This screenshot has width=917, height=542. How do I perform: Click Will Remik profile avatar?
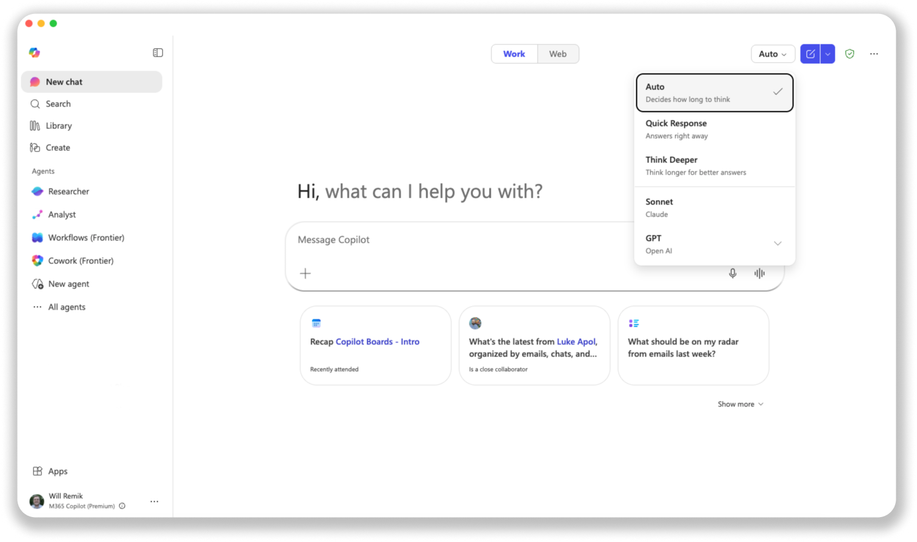[37, 501]
